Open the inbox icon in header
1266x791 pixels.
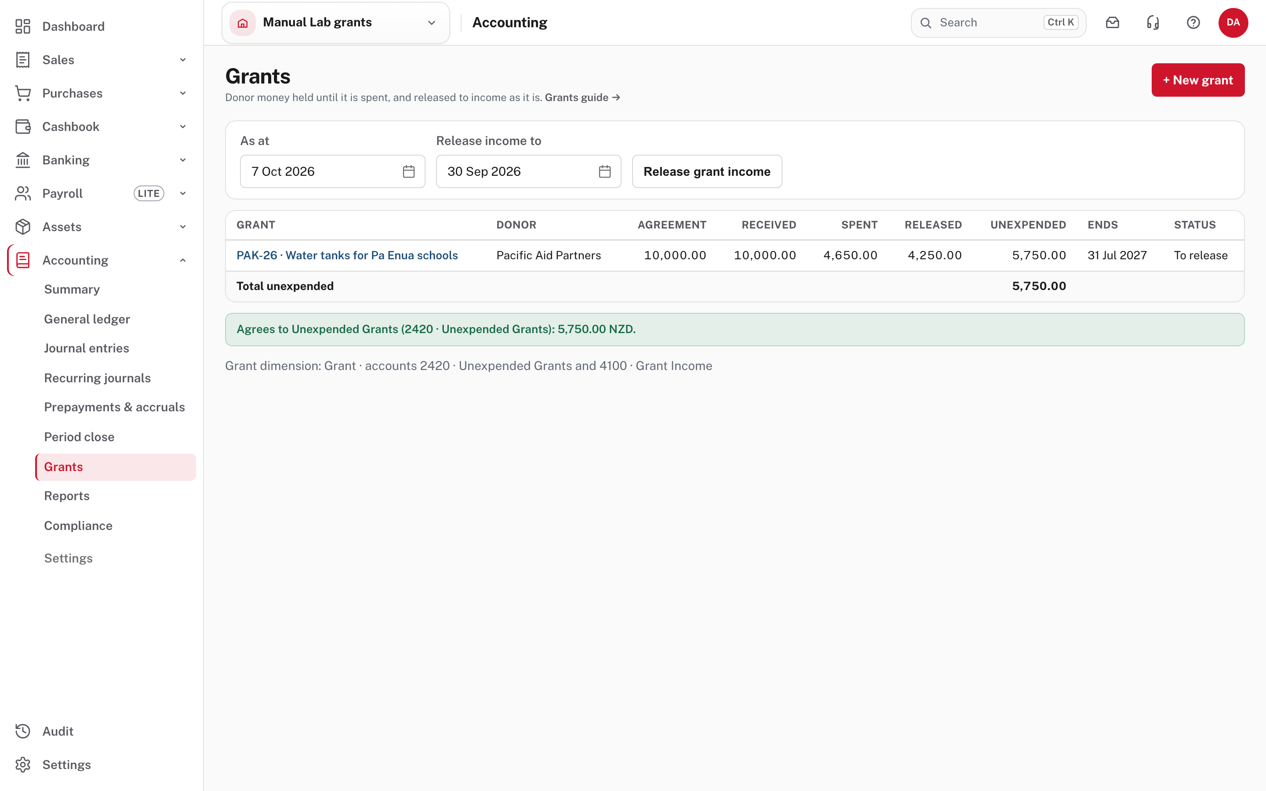1112,22
